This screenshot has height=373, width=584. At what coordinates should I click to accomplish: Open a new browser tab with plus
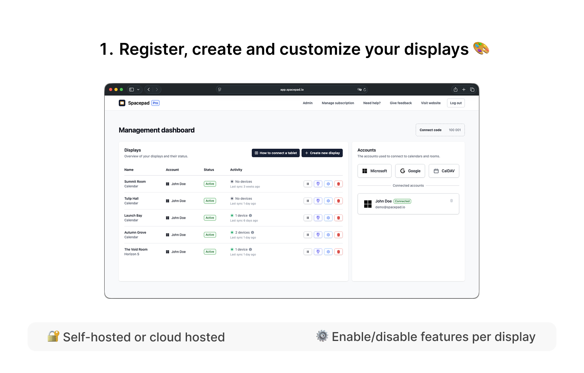coord(464,90)
